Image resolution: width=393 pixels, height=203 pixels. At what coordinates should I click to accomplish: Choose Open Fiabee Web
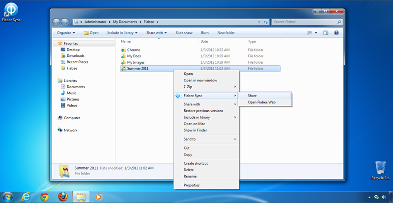click(x=264, y=102)
